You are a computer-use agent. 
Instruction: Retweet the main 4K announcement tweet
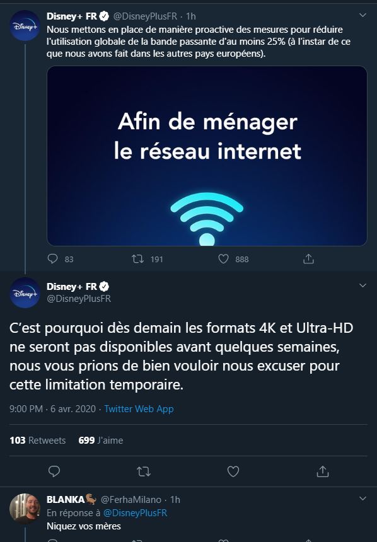[144, 471]
